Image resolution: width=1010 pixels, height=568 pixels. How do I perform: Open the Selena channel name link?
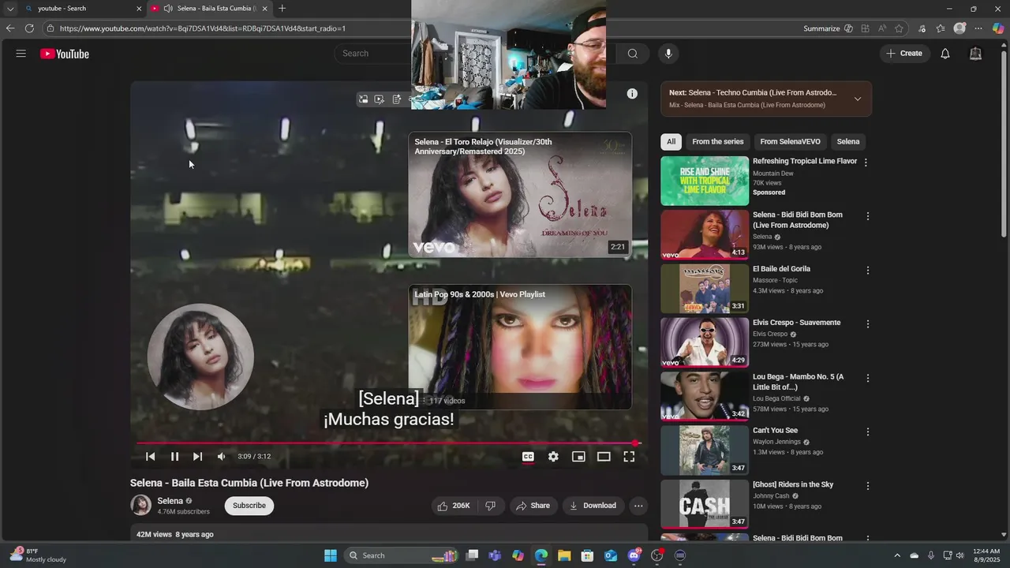(x=170, y=501)
